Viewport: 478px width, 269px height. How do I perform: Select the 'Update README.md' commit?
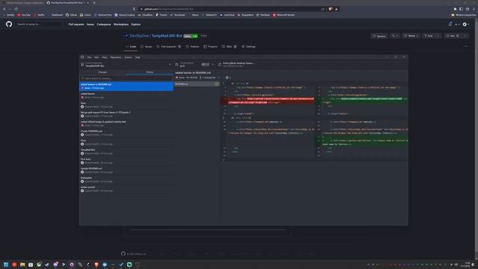click(126, 170)
